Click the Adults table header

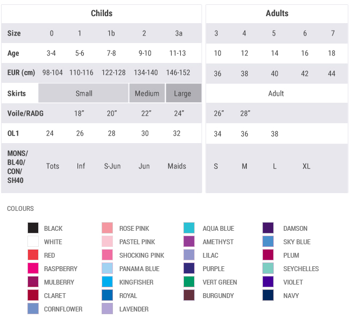tap(277, 13)
